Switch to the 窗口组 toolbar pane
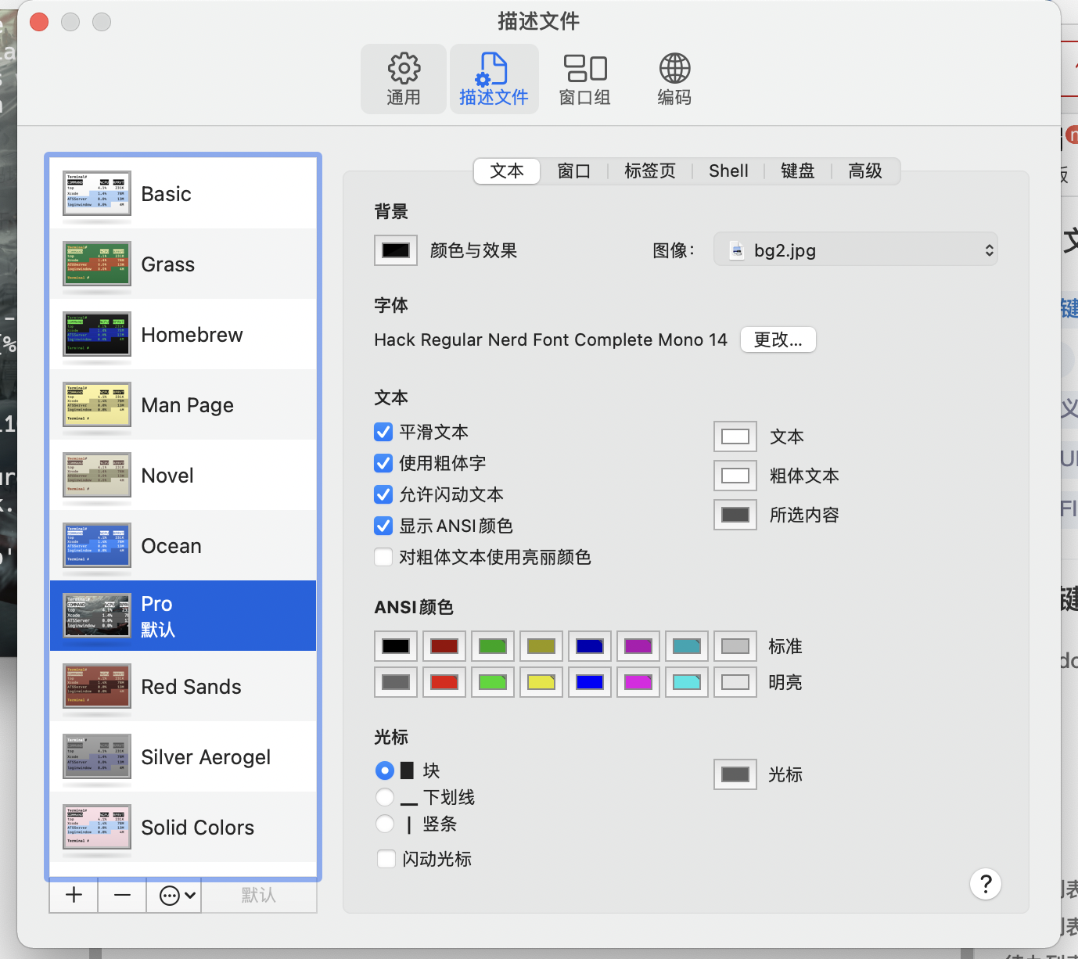1078x959 pixels. [x=585, y=78]
